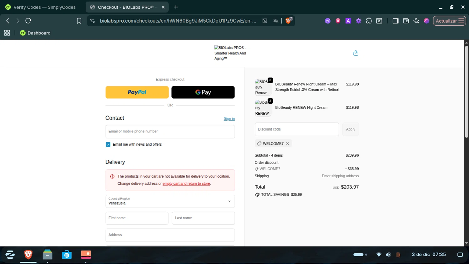Image resolution: width=469 pixels, height=264 pixels.
Task: Open Brave Shields lion icon in address bar
Action: (289, 21)
